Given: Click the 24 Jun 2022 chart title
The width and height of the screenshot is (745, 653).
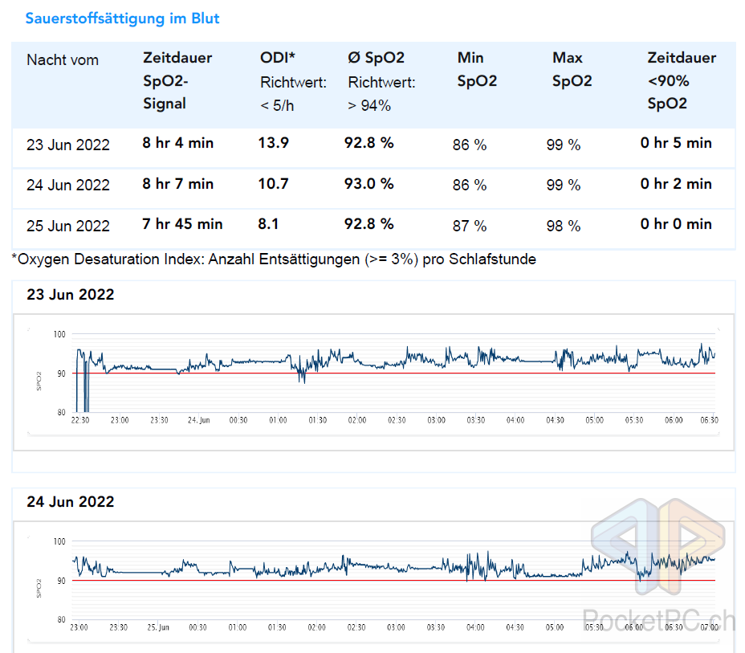Looking at the screenshot, I should coord(71,502).
